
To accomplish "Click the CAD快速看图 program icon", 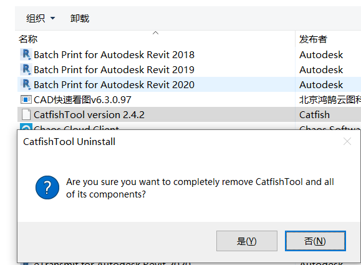I will tap(26, 100).
